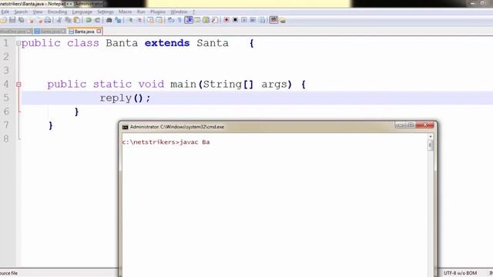
Task: Open the ? help menu
Action: click(193, 12)
